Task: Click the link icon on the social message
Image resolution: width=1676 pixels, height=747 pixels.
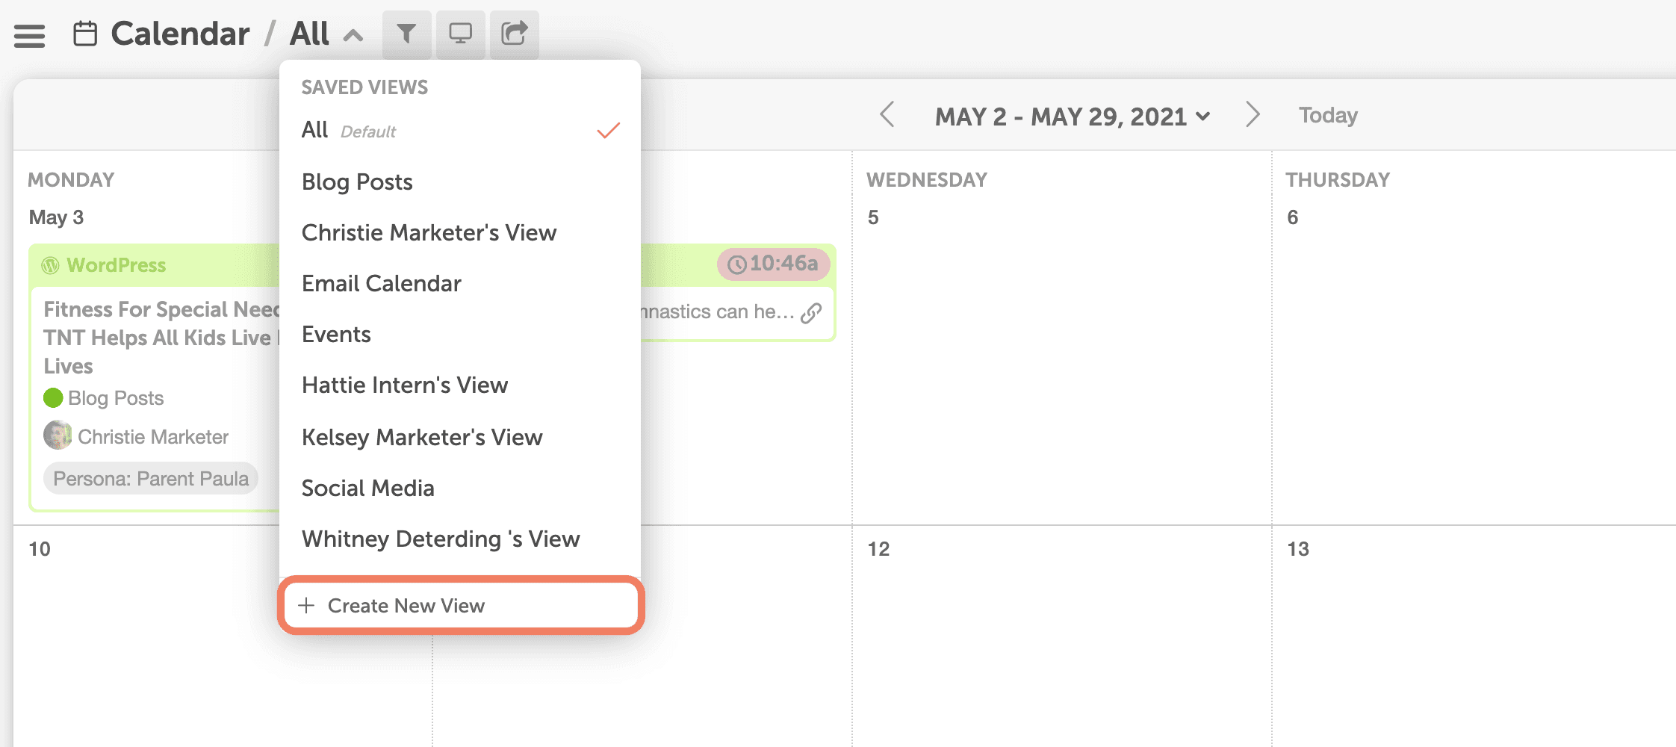Action: point(811,313)
